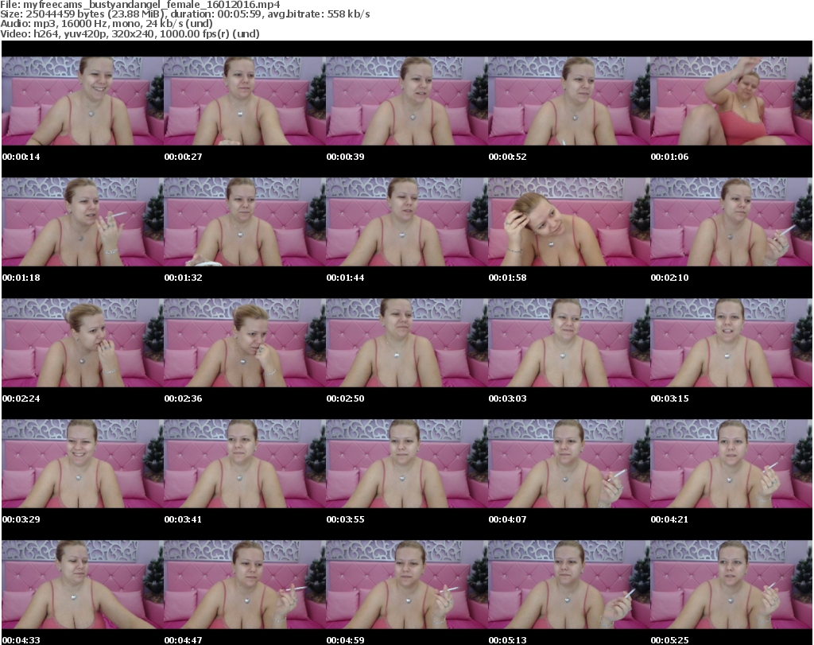Image resolution: width=814 pixels, height=645 pixels.
Task: Choose the frame image at 00:03:03
Action: click(568, 343)
